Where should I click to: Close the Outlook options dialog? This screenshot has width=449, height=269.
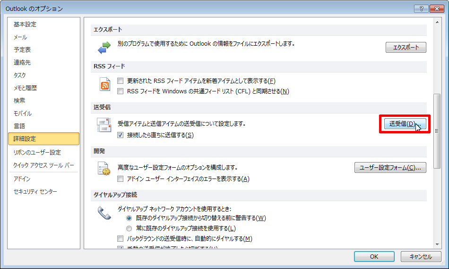click(x=437, y=8)
